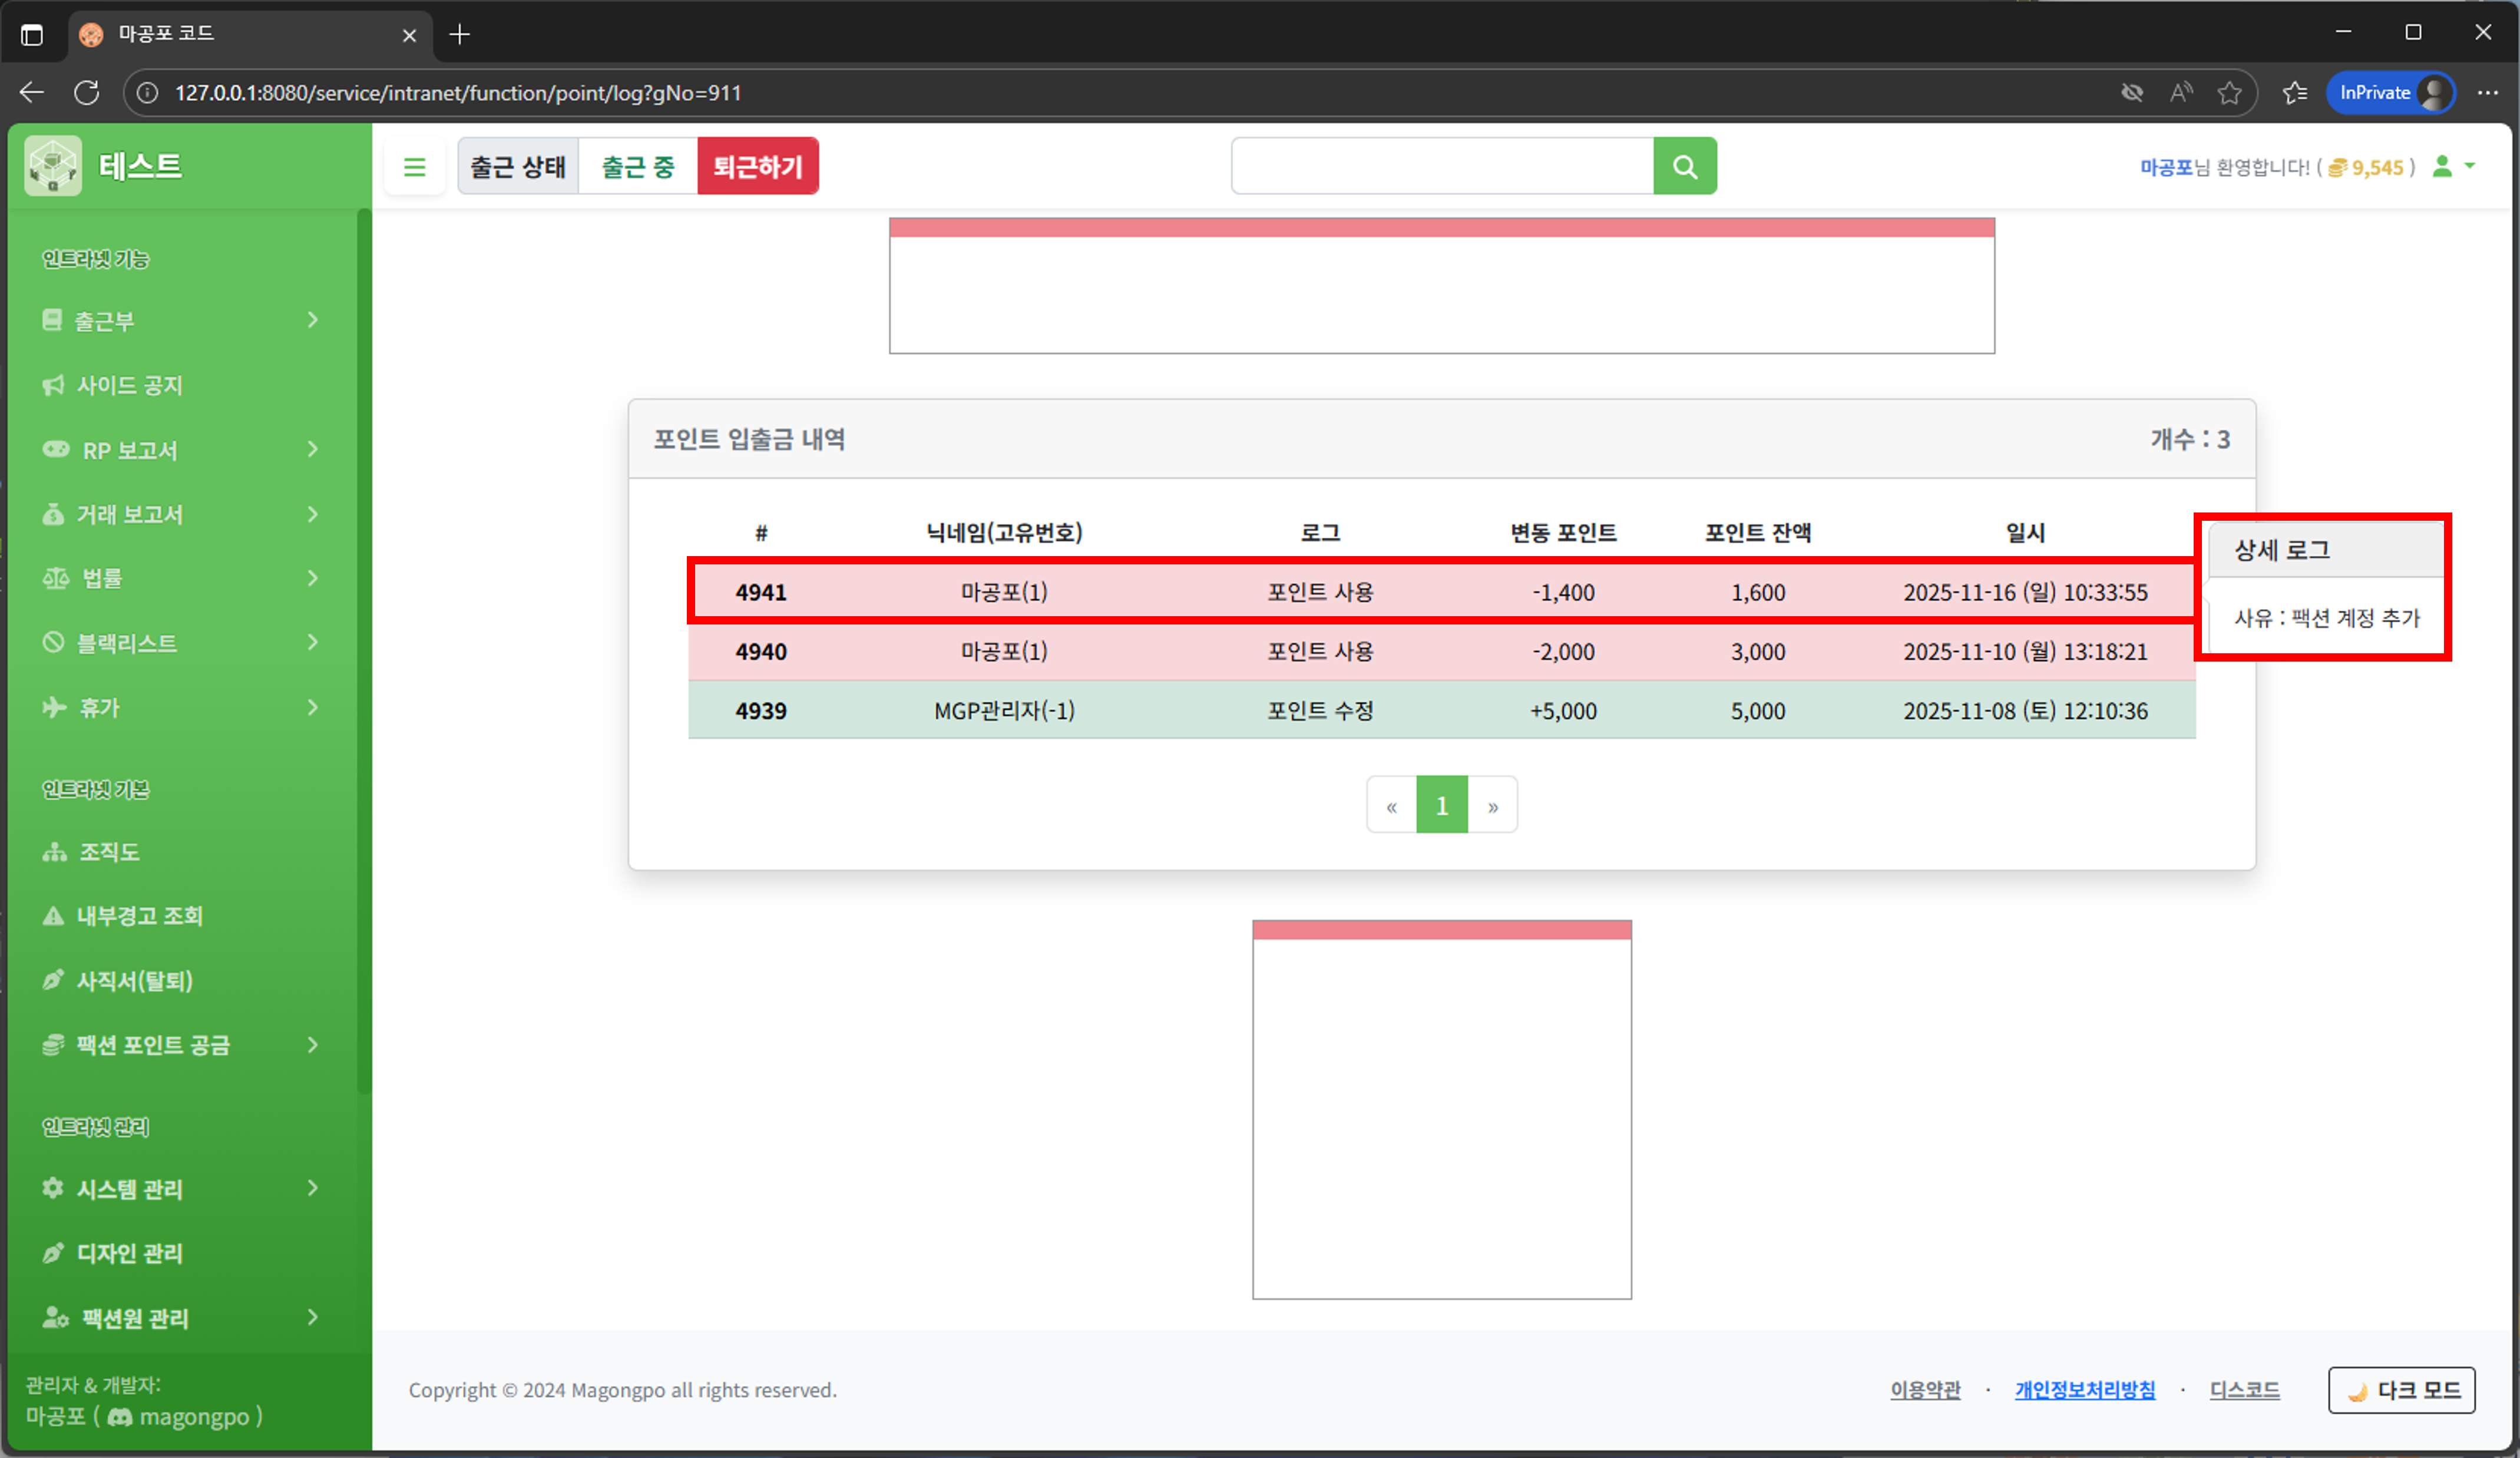
Task: Open browser read aloud icon
Action: (2181, 93)
